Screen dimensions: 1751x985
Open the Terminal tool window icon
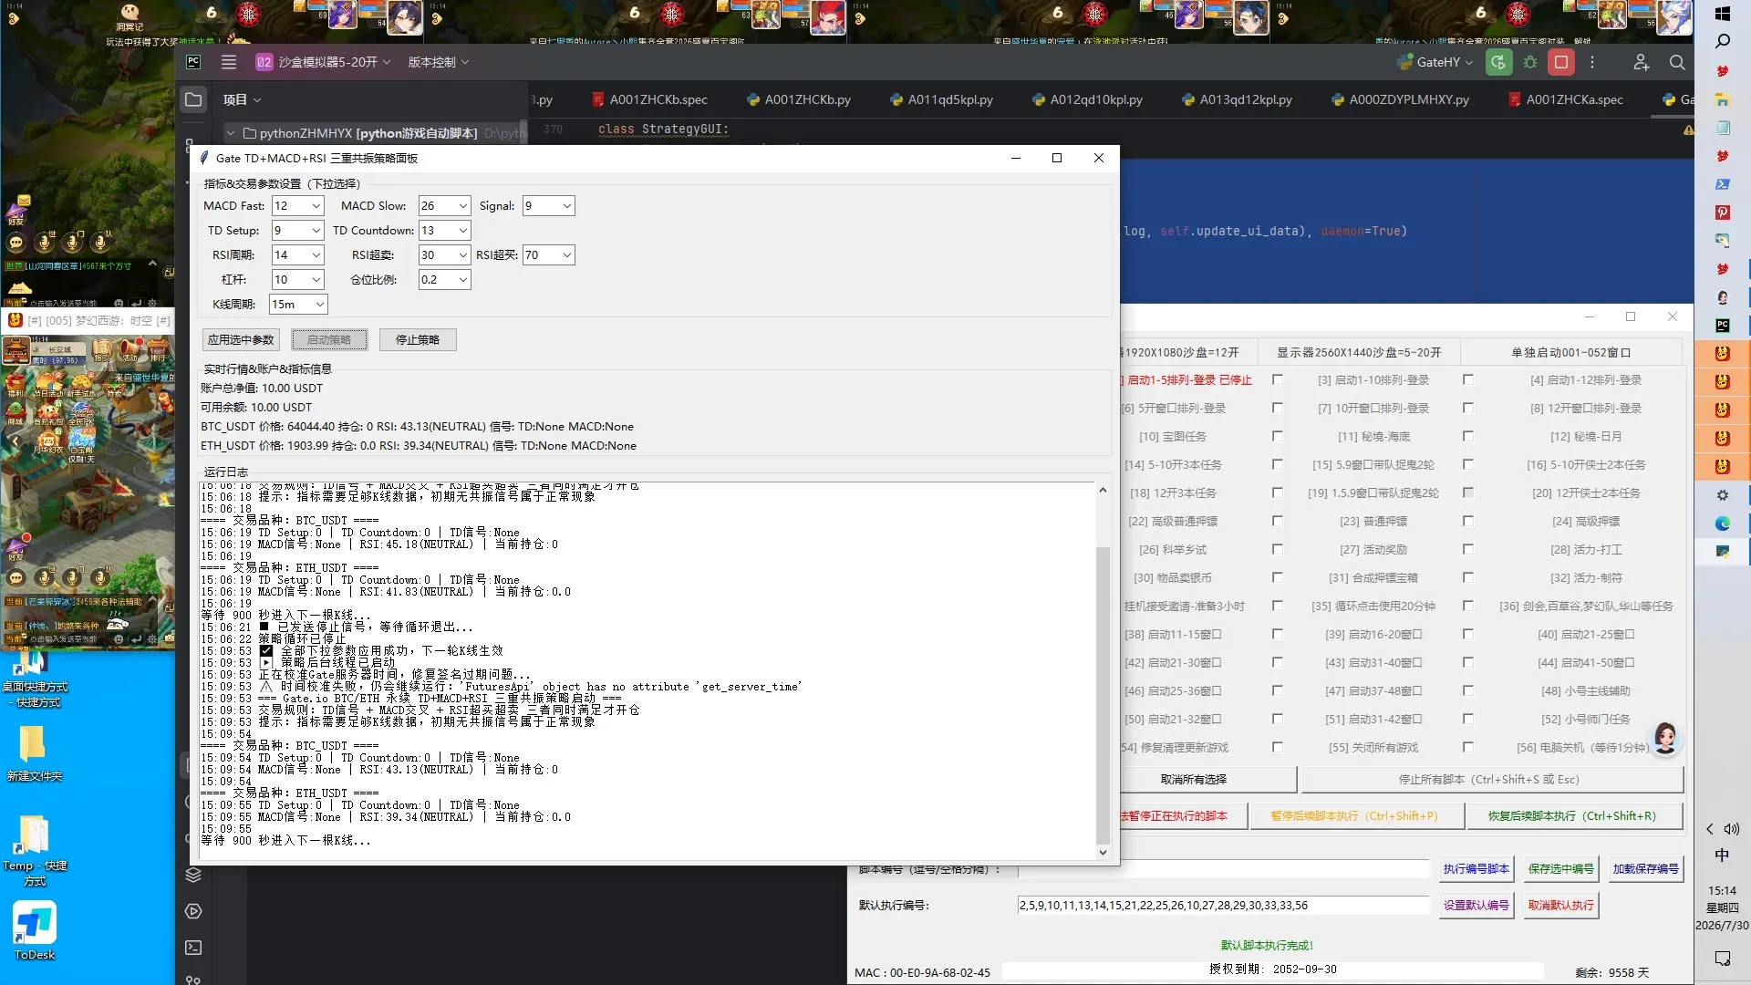[x=193, y=948]
